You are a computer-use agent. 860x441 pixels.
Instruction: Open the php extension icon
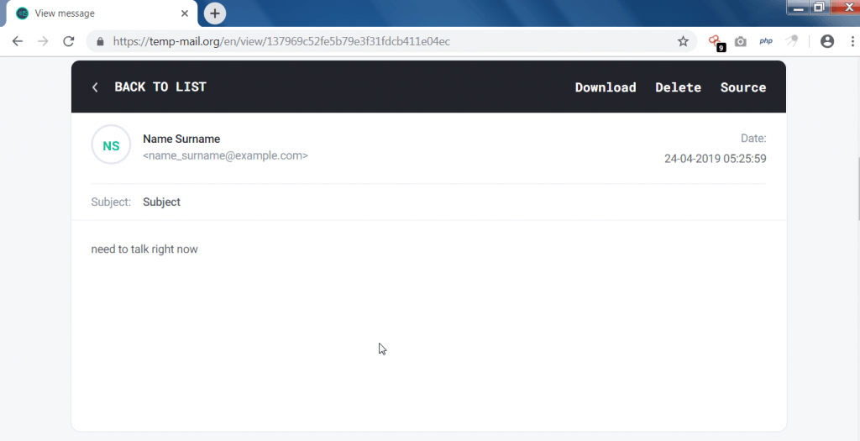click(766, 41)
